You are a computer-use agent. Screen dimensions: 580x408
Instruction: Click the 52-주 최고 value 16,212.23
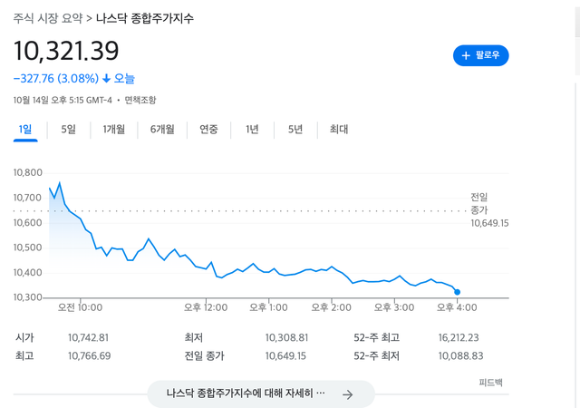[459, 337]
